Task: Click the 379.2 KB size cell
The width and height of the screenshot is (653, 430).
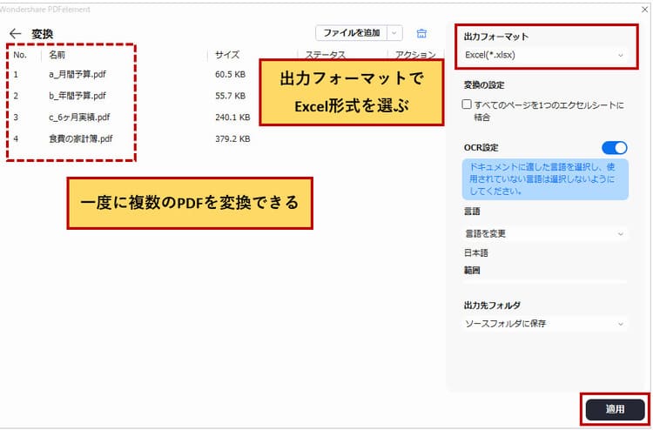Action: point(232,138)
